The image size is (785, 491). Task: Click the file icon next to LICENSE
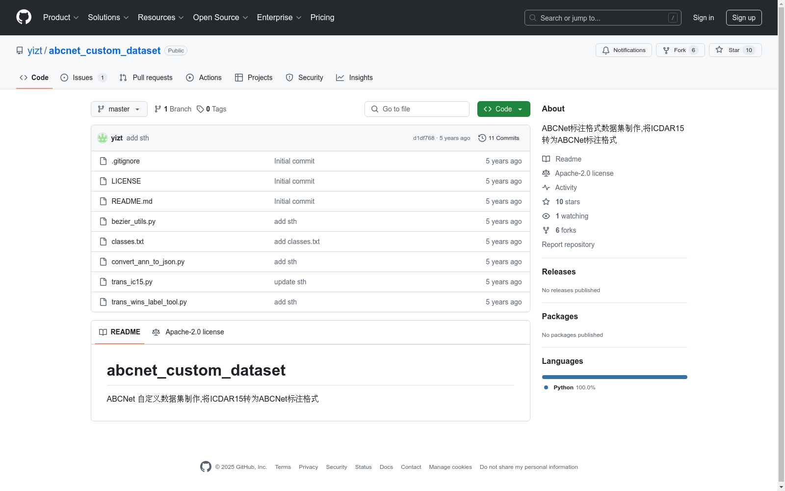103,181
